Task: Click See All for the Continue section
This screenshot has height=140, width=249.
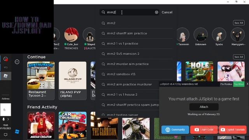Action: (238, 57)
